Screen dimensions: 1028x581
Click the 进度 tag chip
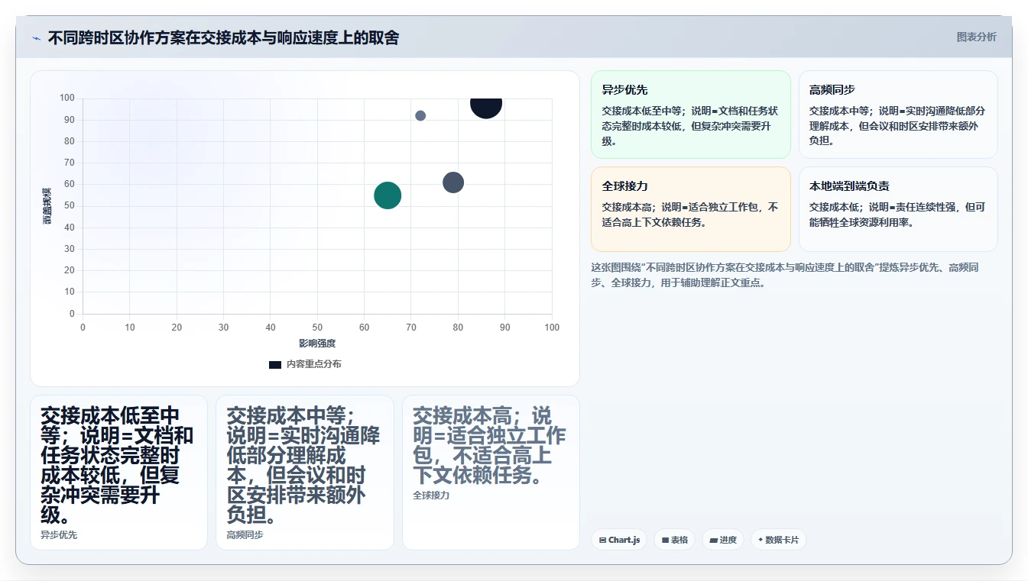click(x=722, y=540)
